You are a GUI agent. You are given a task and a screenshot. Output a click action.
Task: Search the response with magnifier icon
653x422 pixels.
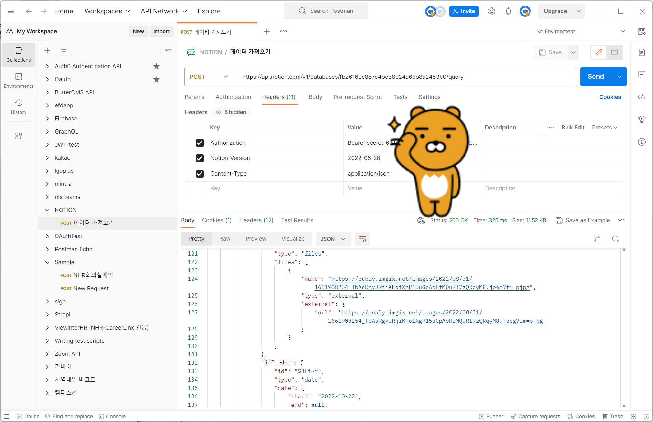click(x=615, y=239)
